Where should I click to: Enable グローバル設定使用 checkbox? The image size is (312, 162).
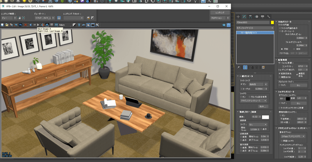pos(250,97)
